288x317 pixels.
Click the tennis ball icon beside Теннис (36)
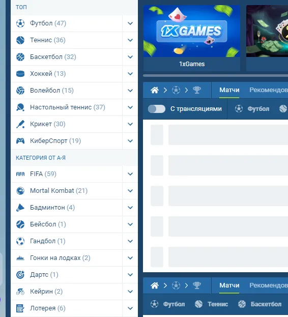(20, 40)
